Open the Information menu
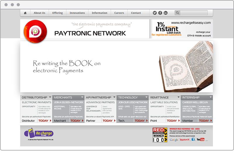The width and height of the screenshot is (234, 164). click(x=99, y=13)
